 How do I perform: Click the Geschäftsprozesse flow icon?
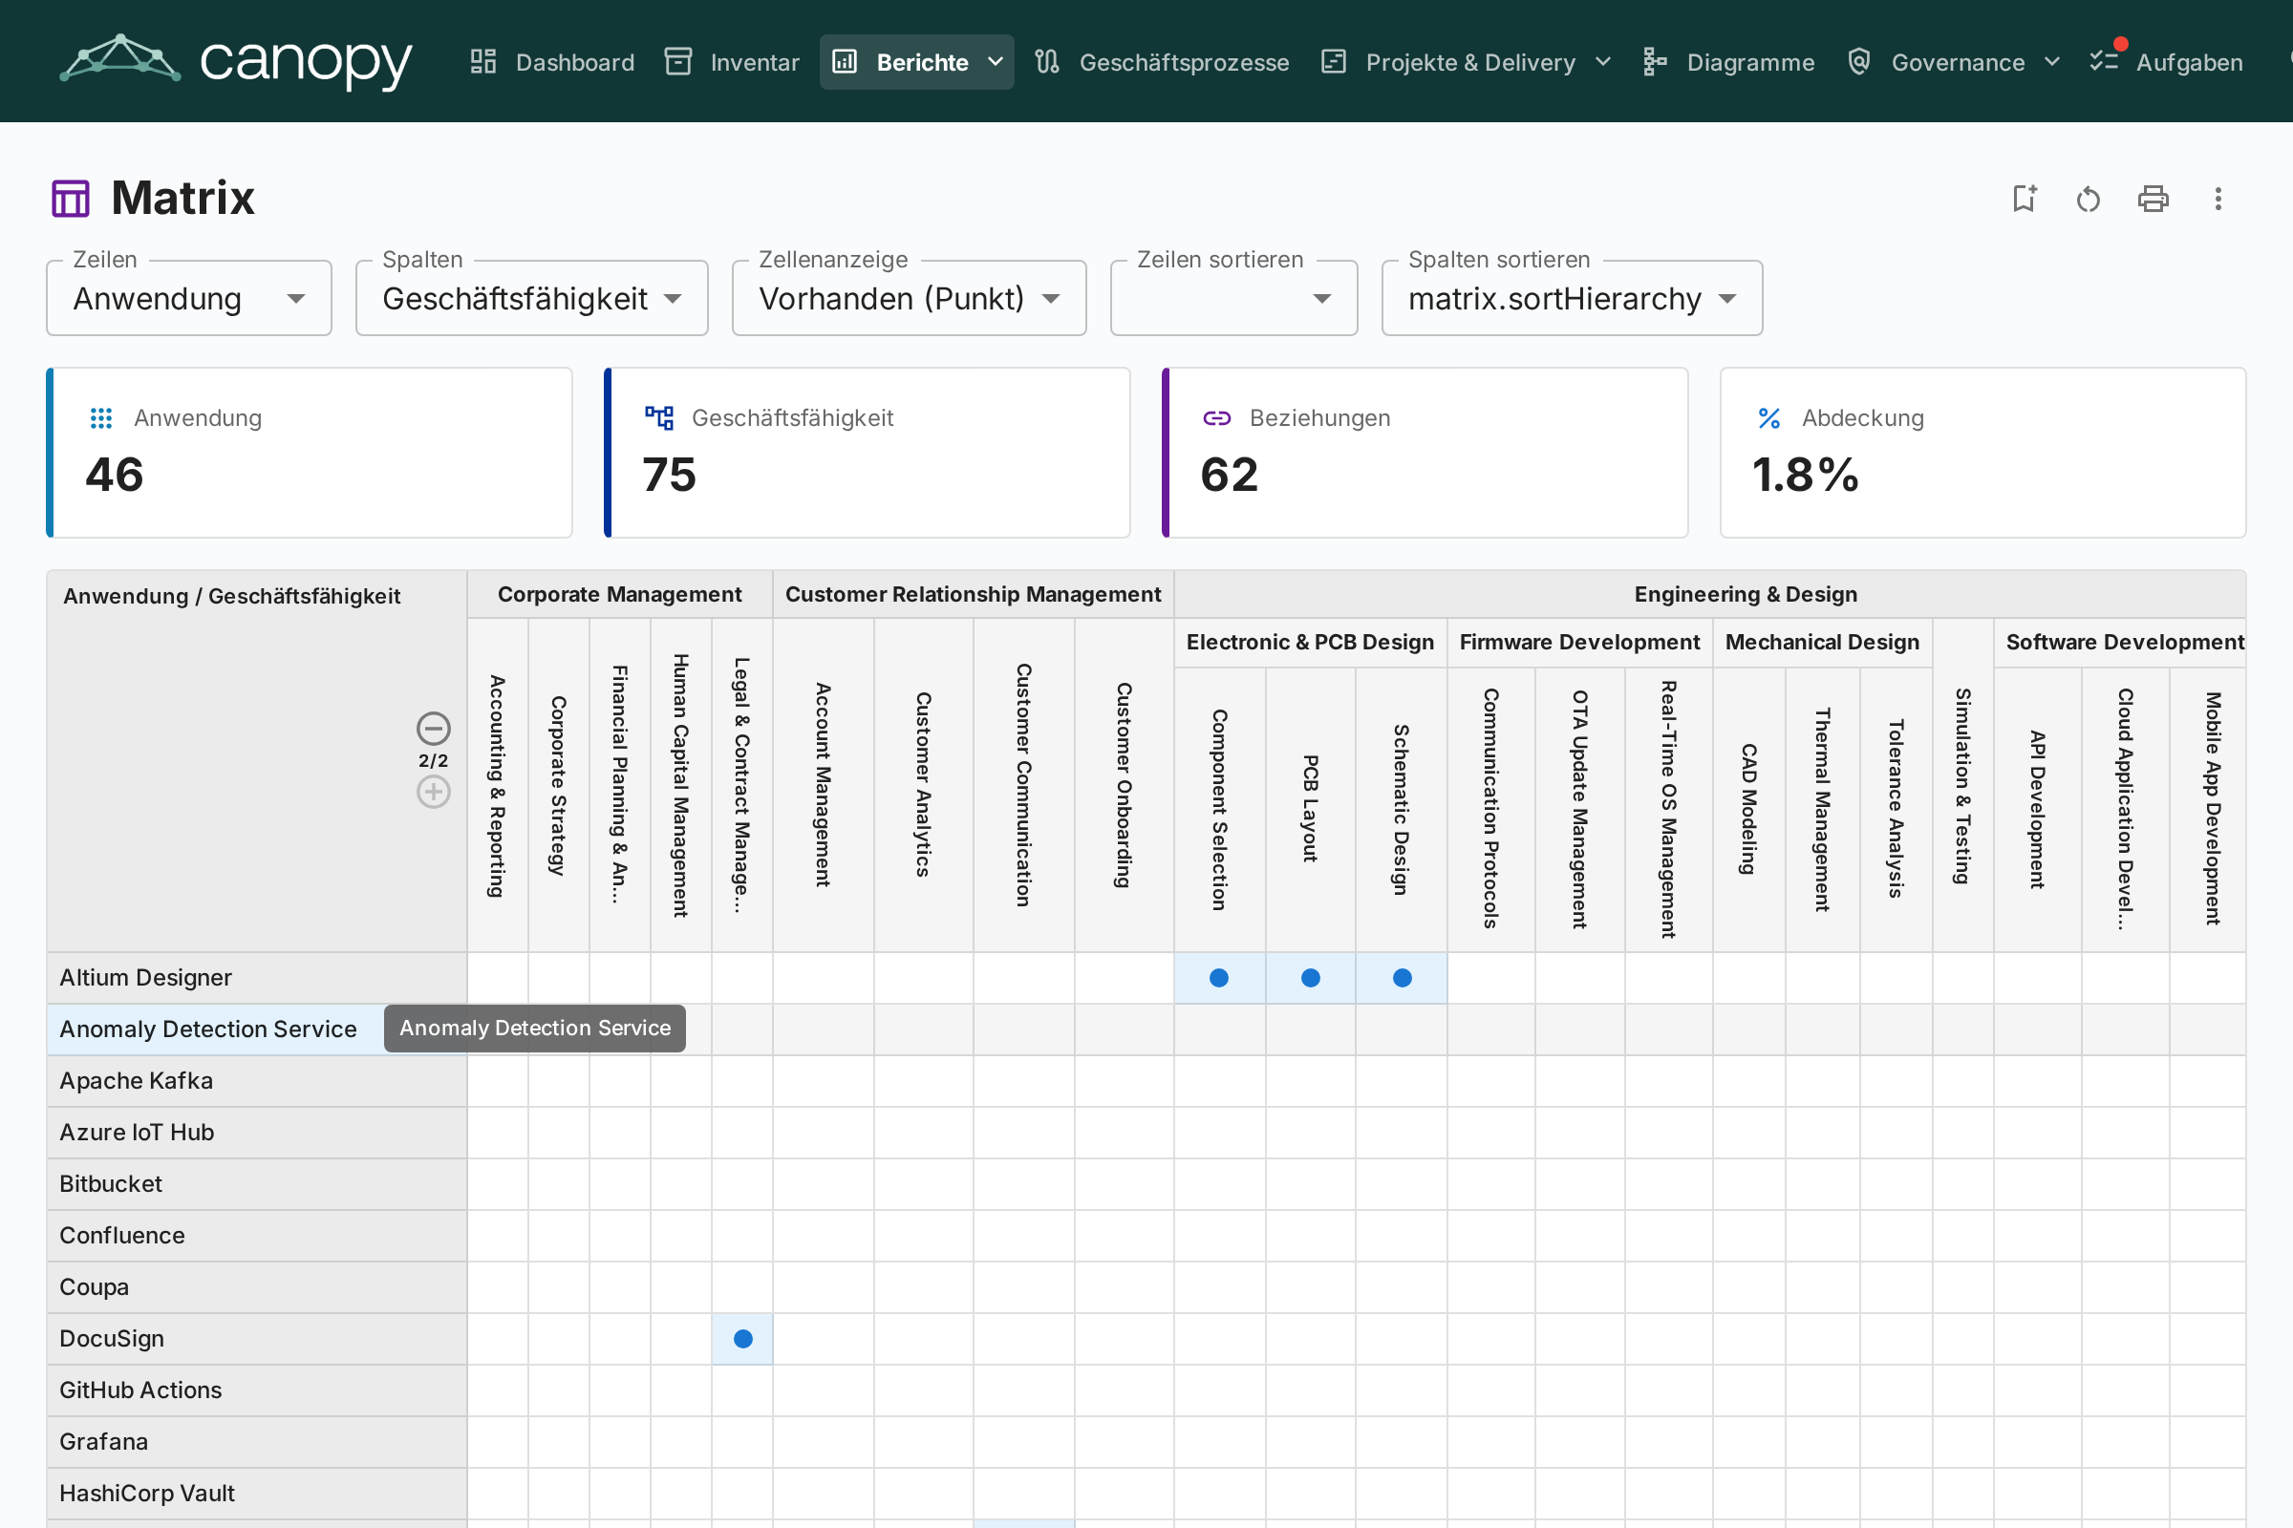pos(1047,62)
